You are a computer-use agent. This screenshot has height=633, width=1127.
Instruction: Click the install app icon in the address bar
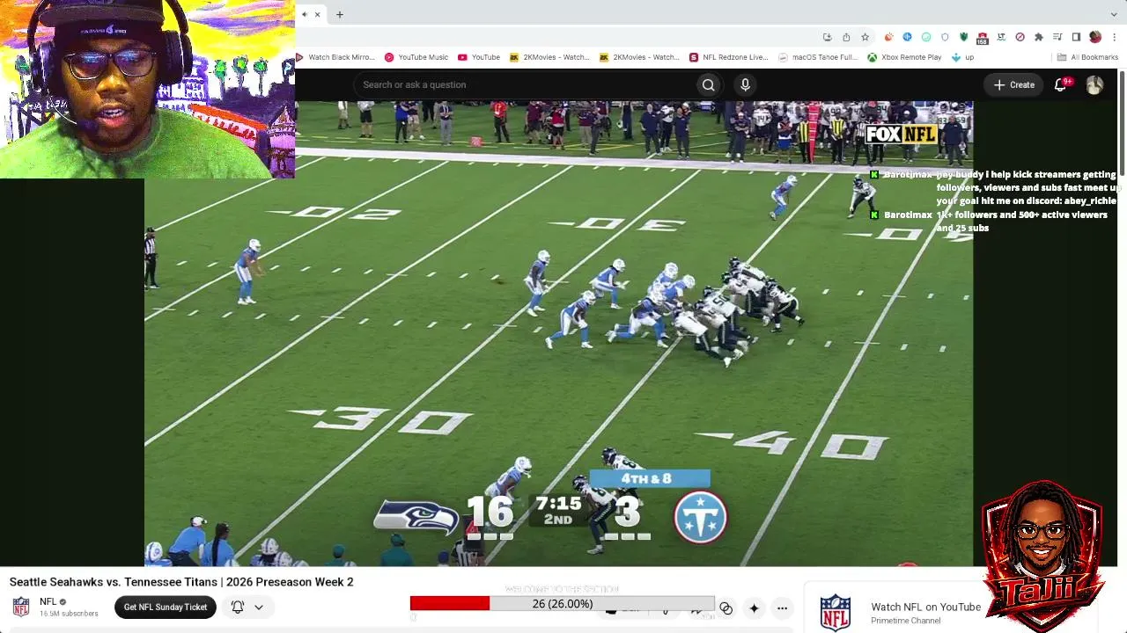pos(827,37)
